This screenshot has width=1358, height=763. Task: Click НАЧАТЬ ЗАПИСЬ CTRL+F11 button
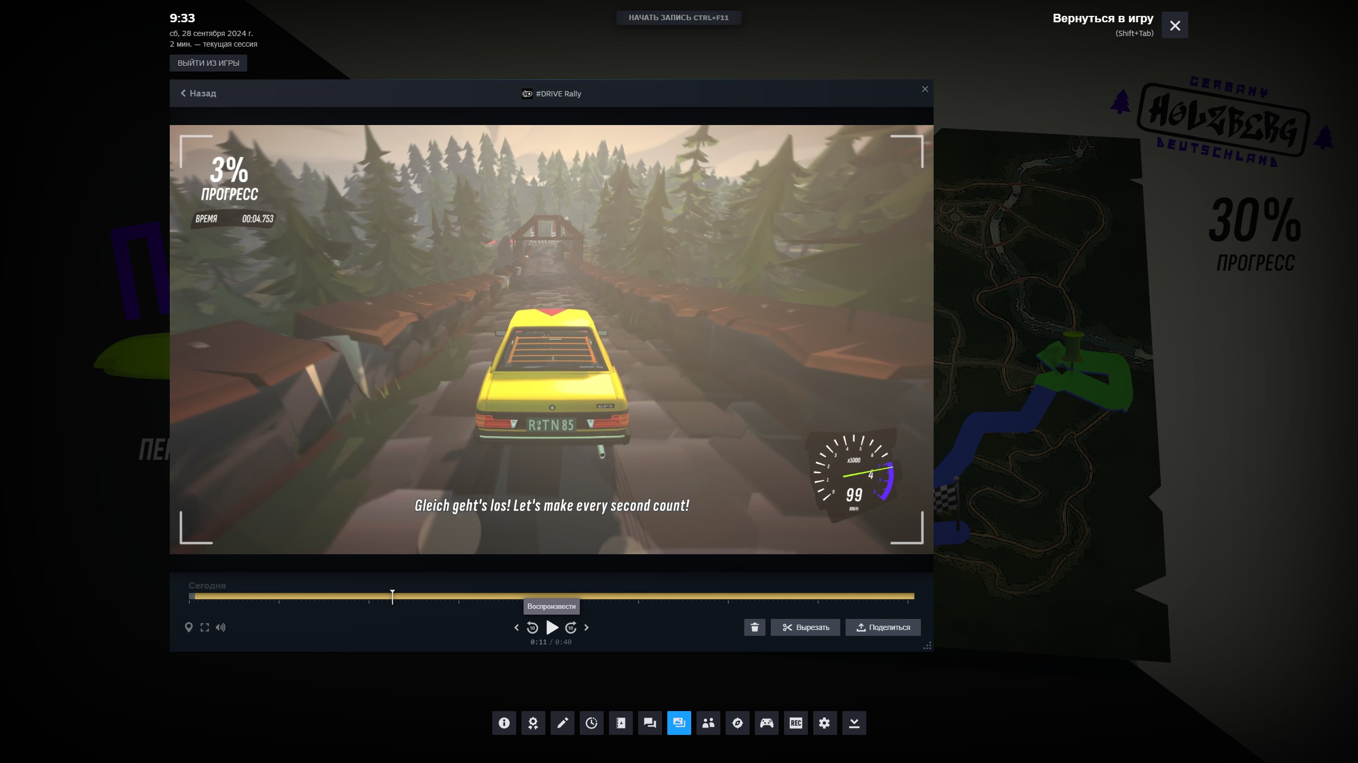tap(679, 17)
